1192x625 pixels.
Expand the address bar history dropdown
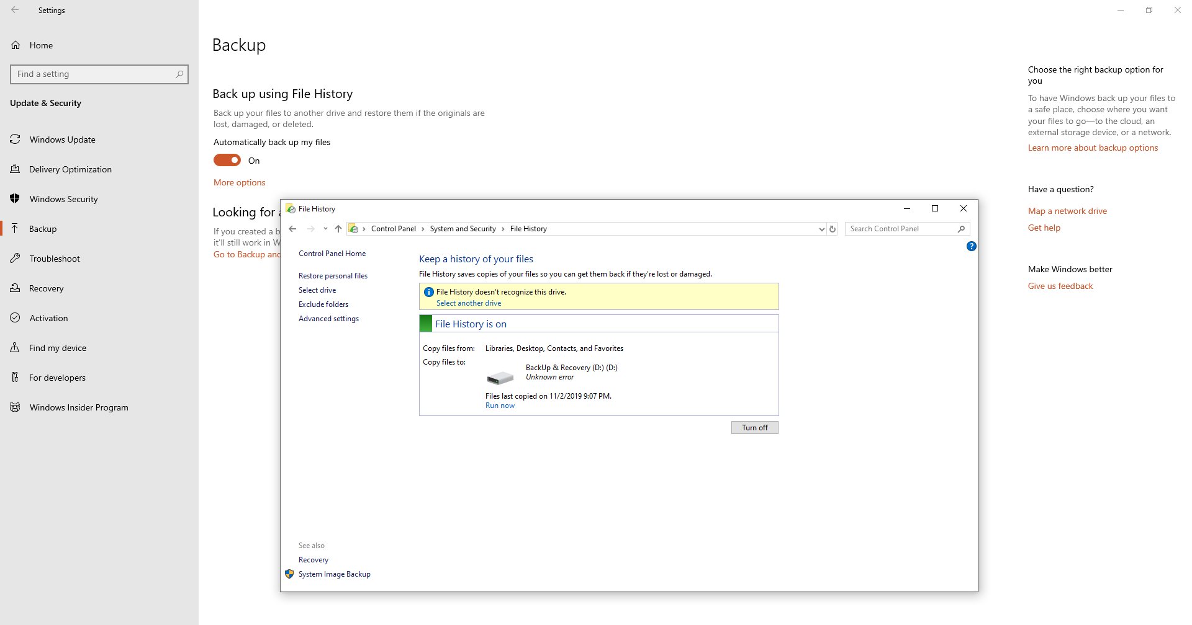[821, 229]
